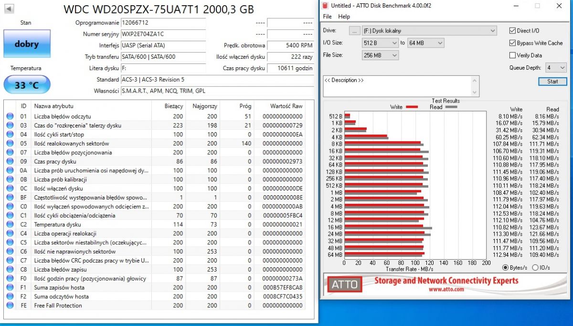Click status circle for F1 Suma zapisów hosta
Image resolution: width=573 pixels, height=326 pixels.
coord(10,287)
